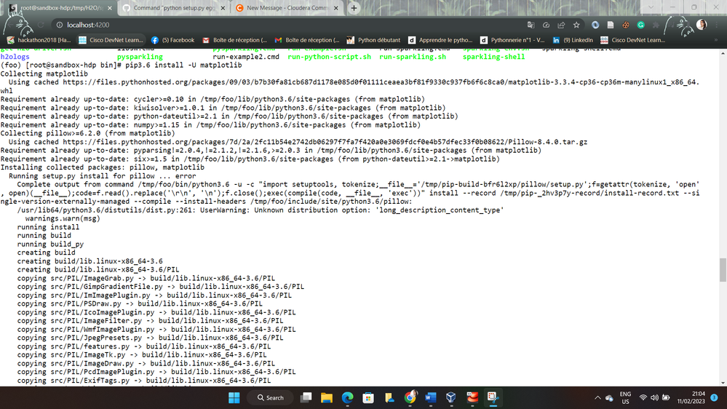Screen dimensions: 727x409
Task: Open the first Boîte de réception bookmark
Action: click(x=234, y=40)
